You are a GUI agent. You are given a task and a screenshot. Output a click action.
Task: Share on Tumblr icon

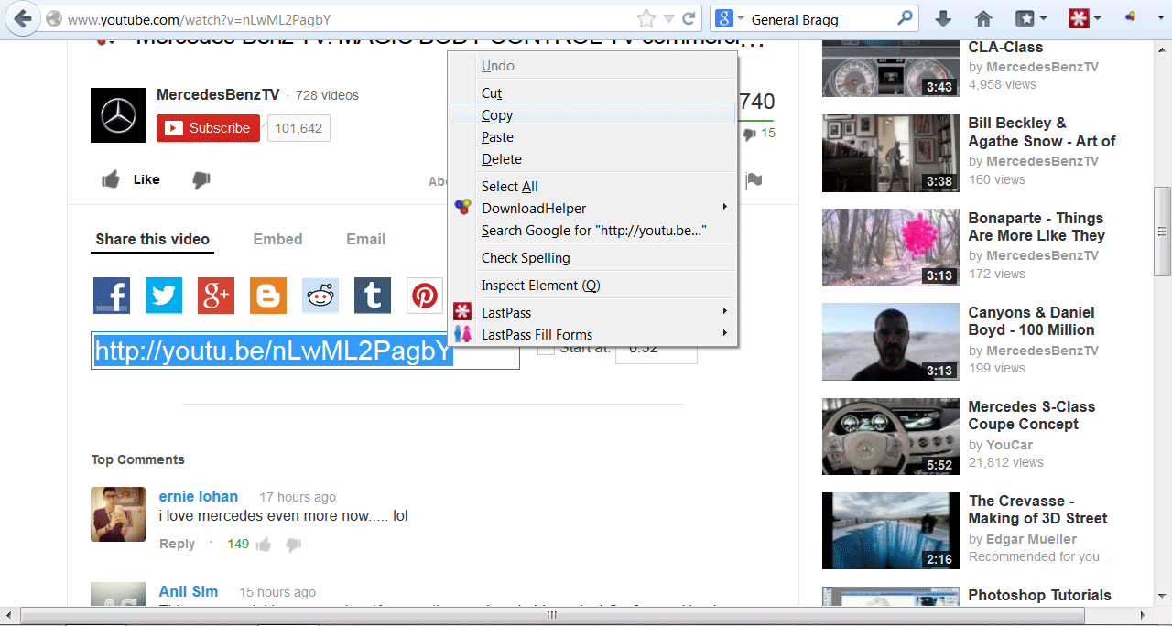pos(373,296)
